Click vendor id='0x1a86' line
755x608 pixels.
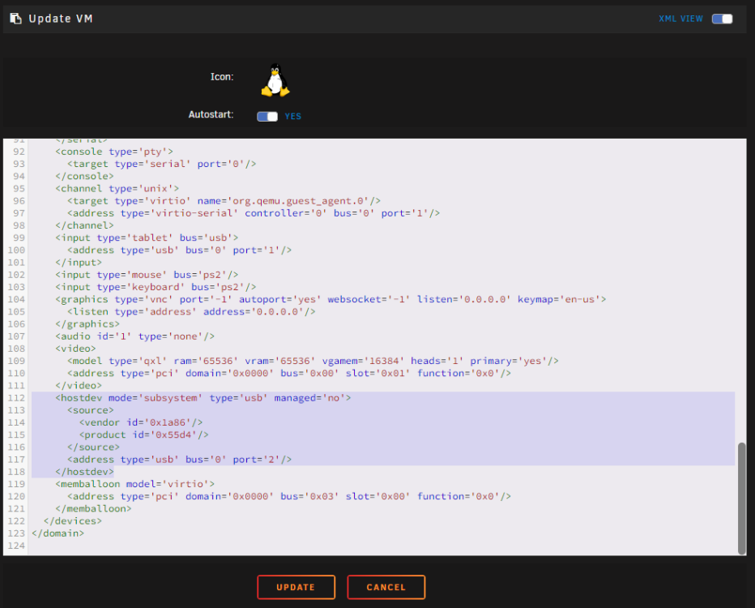click(x=141, y=422)
